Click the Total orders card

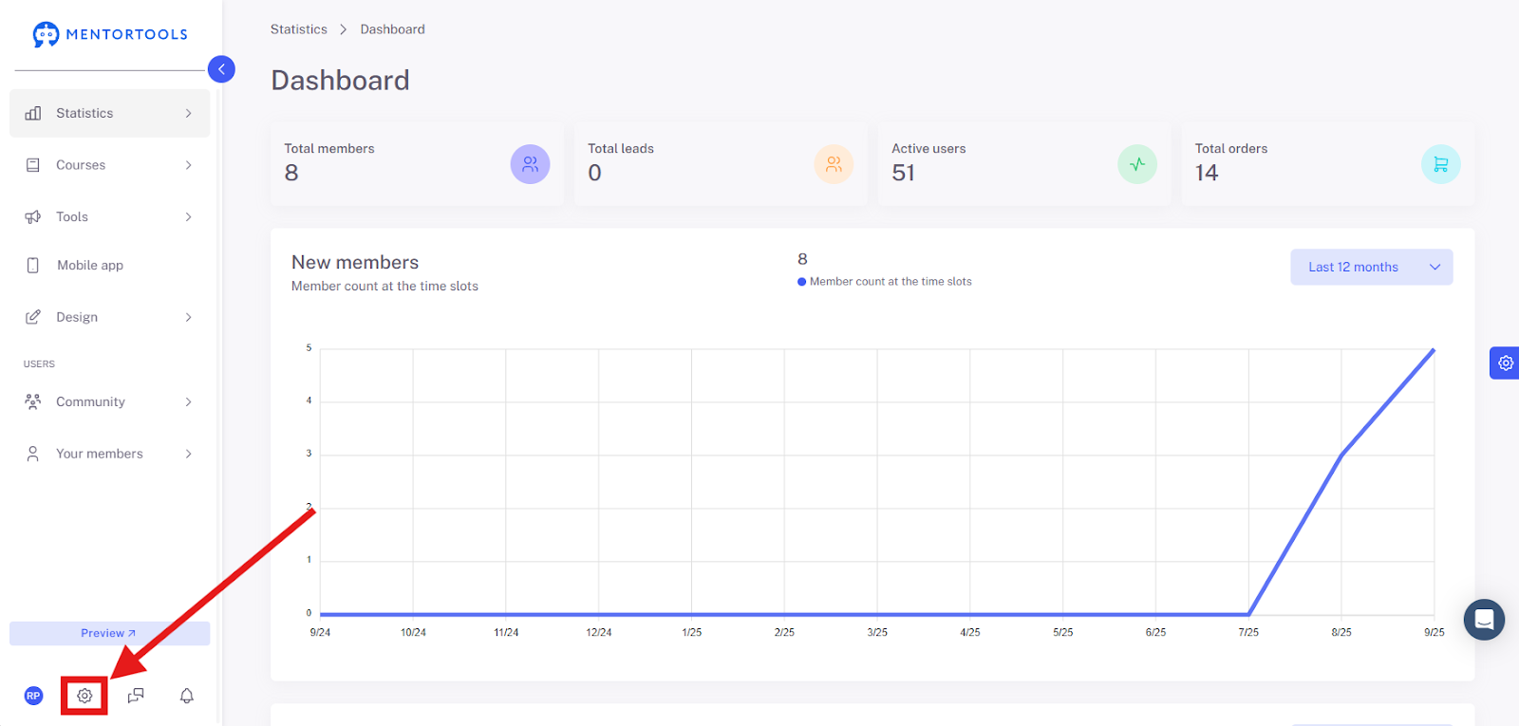click(1328, 164)
